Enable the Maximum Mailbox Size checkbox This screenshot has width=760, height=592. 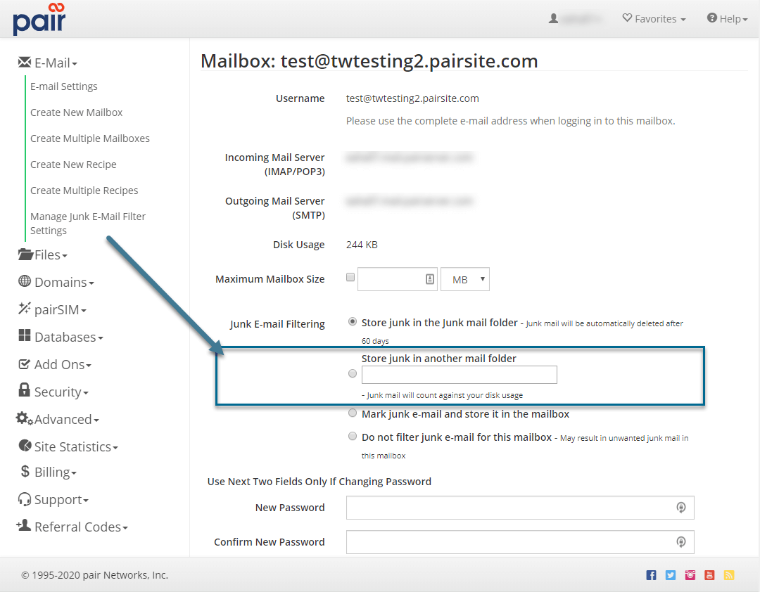(x=350, y=278)
